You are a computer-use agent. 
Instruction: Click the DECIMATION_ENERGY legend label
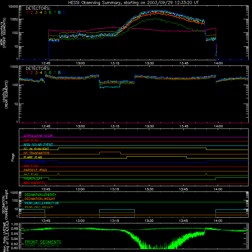click(40, 195)
